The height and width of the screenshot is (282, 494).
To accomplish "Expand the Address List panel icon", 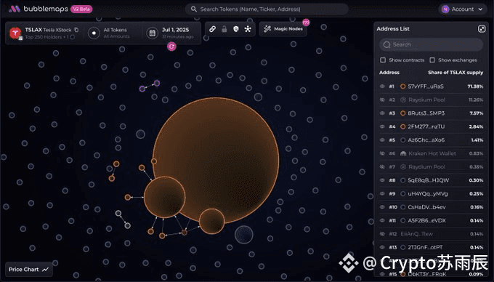I will (x=482, y=29).
